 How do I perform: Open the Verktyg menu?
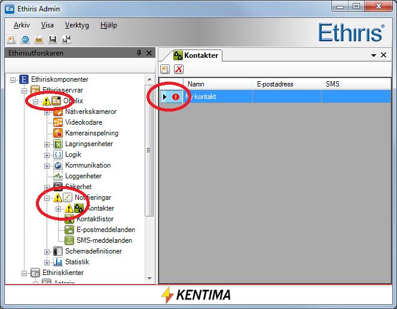click(77, 25)
